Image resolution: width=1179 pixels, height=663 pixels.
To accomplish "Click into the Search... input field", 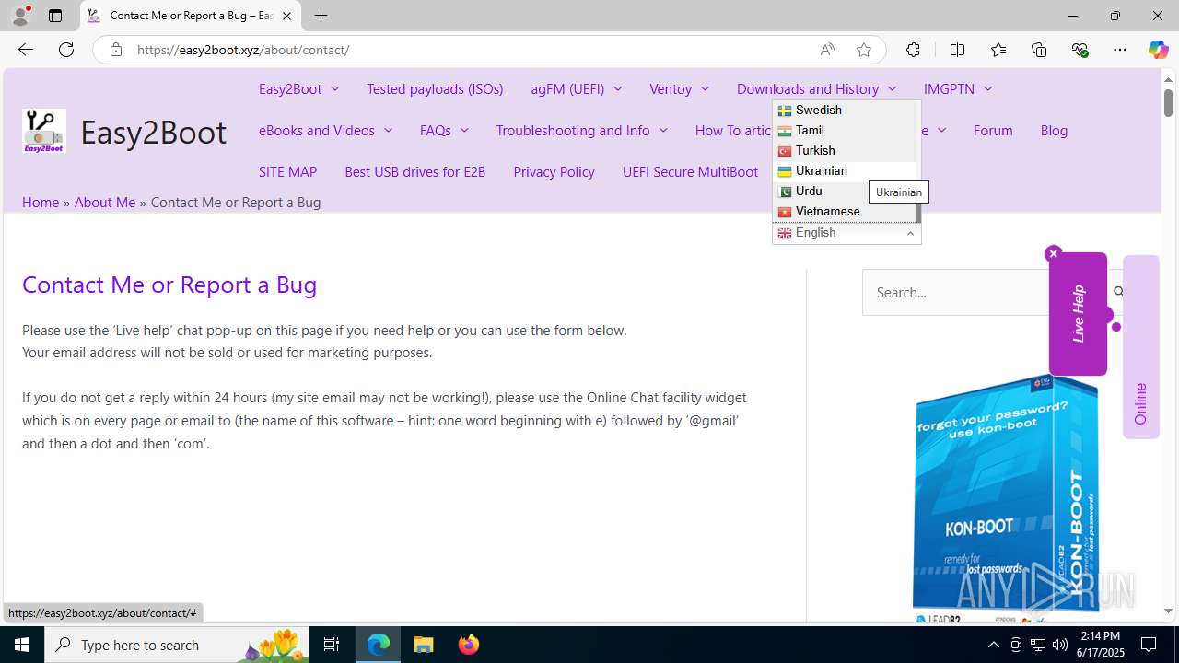I will (x=986, y=292).
